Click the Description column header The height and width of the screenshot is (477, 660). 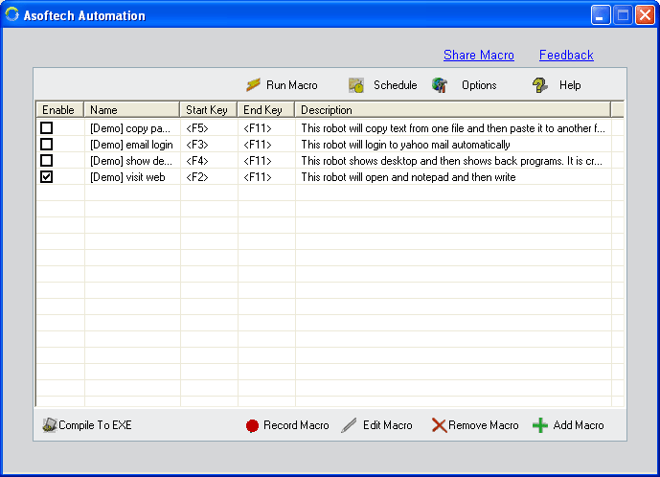(x=452, y=110)
